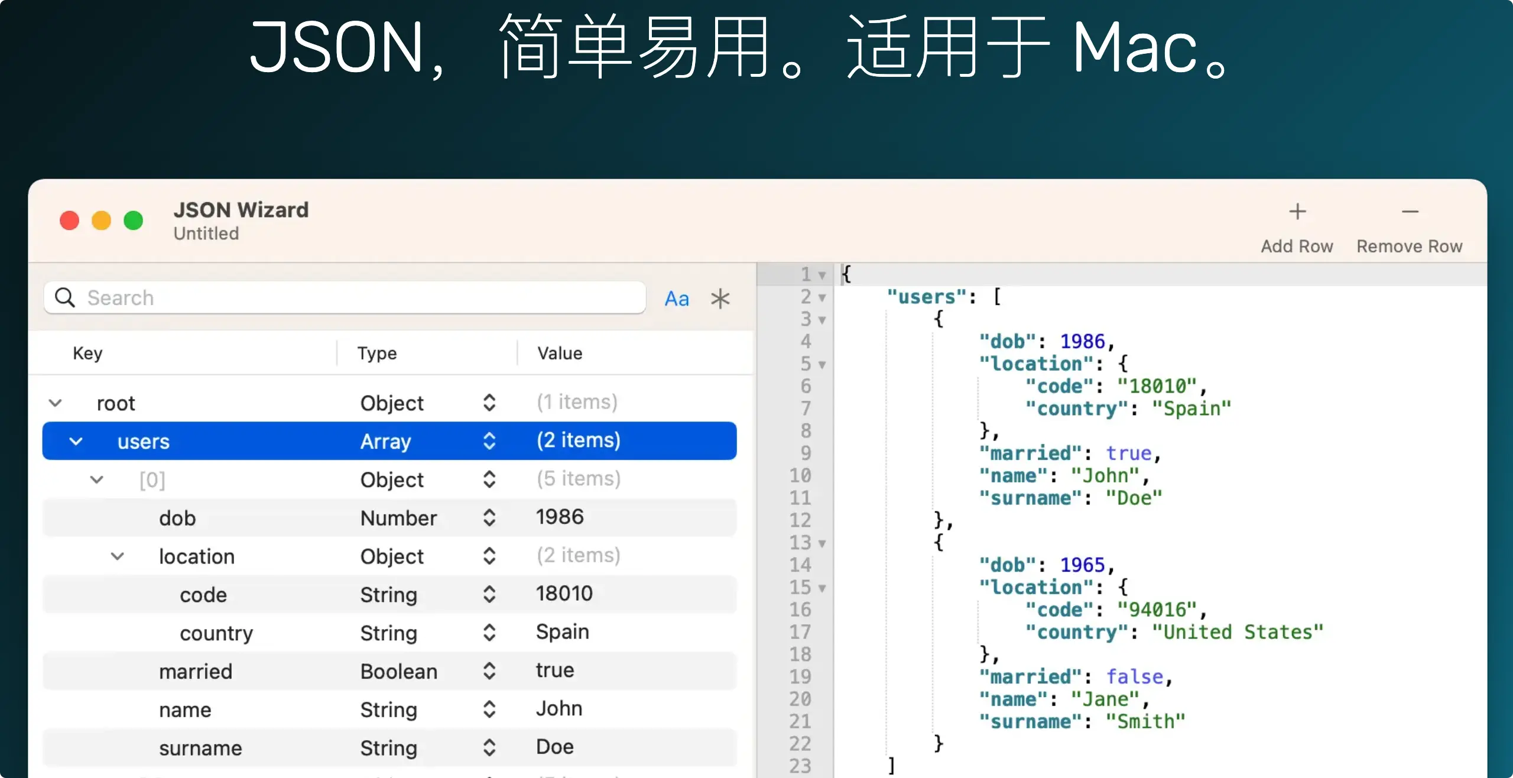Select the surname row in the tree
The width and height of the screenshot is (1513, 778).
[x=201, y=748]
